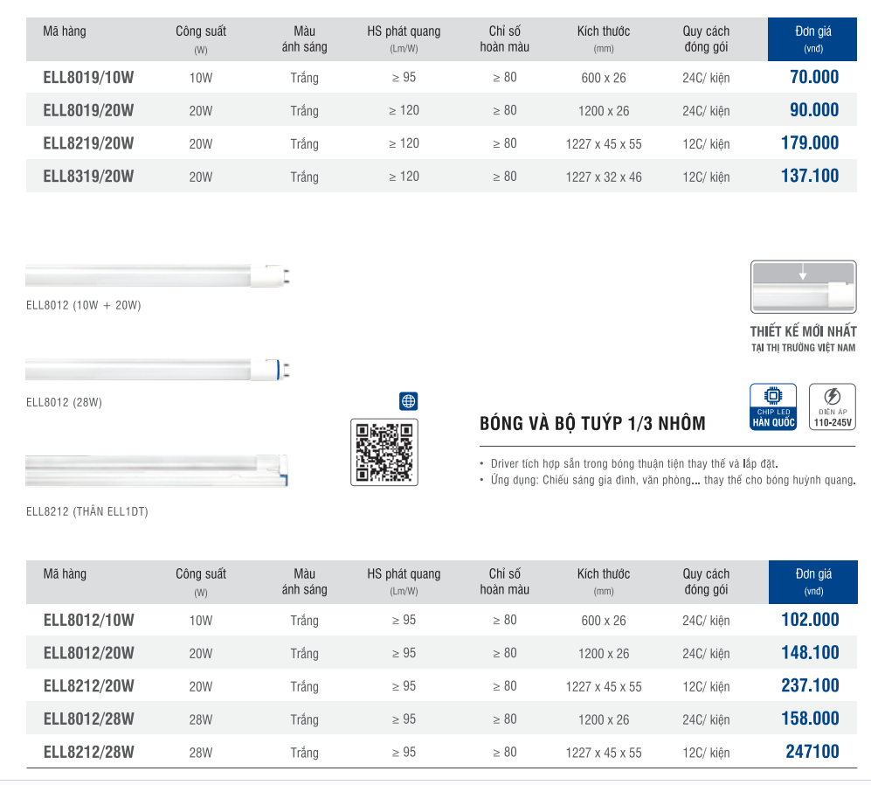Select product code ELL8012/28W
Image resolution: width=871 pixels, height=785 pixels.
89,719
